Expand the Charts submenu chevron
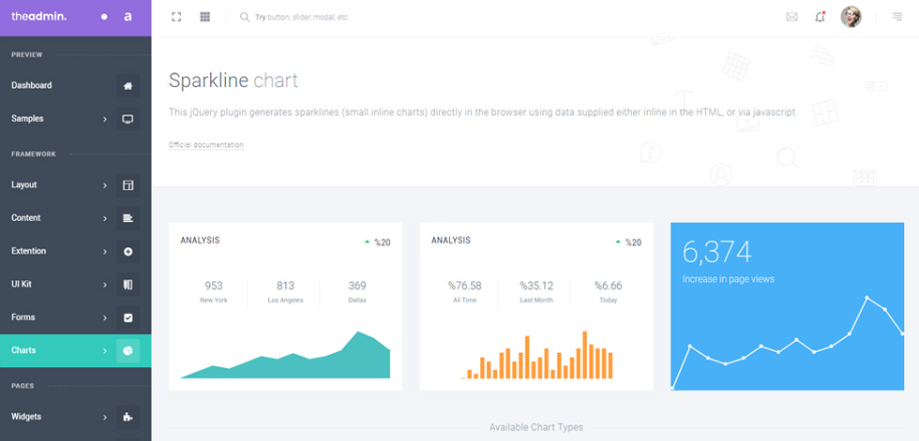 tap(105, 351)
